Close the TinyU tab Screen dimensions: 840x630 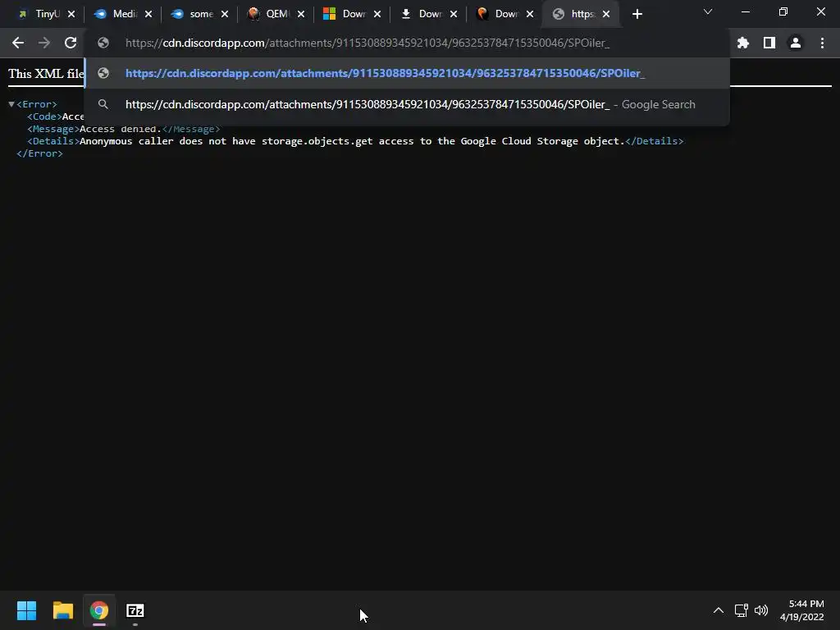(71, 14)
